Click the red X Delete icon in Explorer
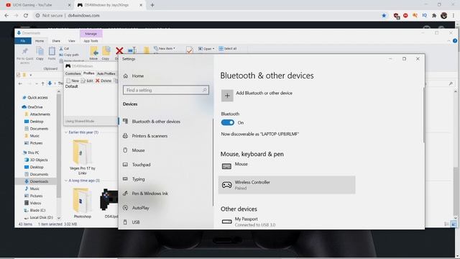This screenshot has width=460, height=259. click(x=119, y=51)
